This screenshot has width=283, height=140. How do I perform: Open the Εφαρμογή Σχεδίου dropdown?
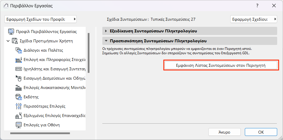click(x=253, y=19)
